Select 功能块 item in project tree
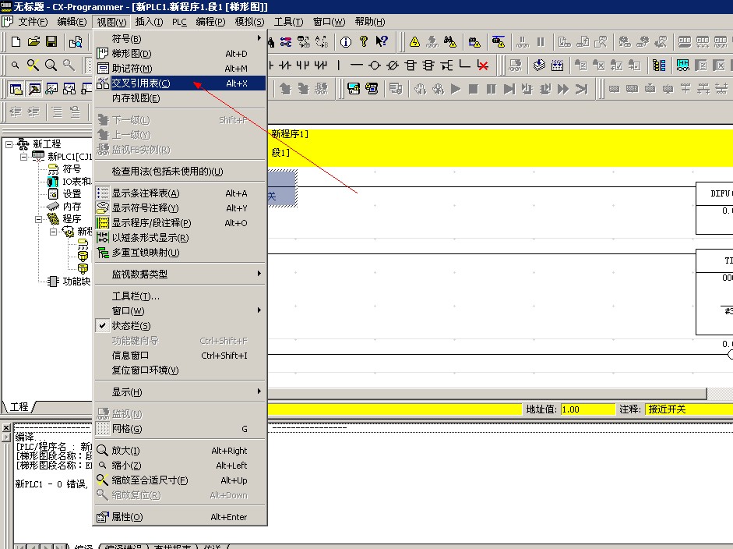Image resolution: width=733 pixels, height=549 pixels. coord(76,282)
